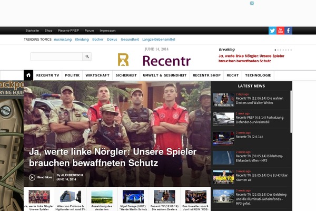Select the Langzeitlebensmittel trending topic
The width and height of the screenshot is (316, 211).
pos(159,40)
